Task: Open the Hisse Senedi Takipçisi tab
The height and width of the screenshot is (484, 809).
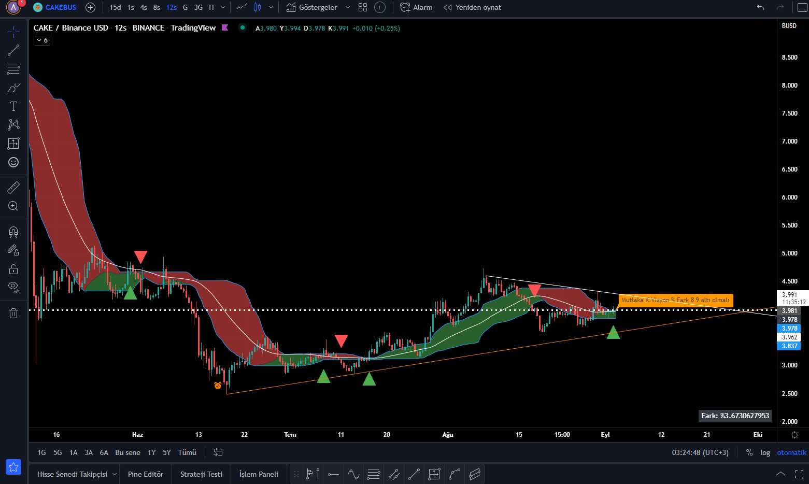Action: (72, 474)
